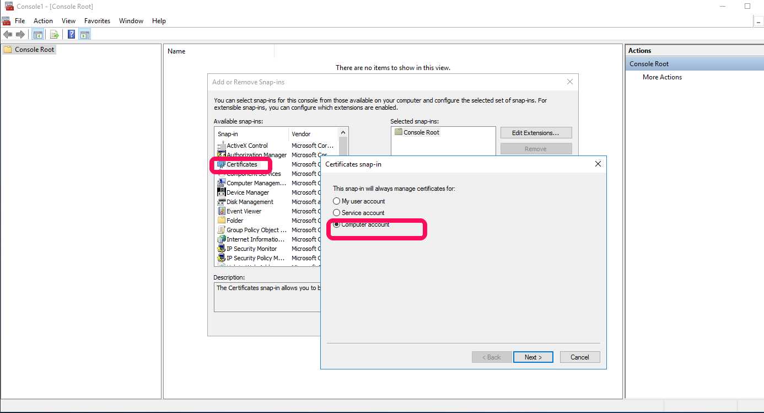Click Cancel in Certificates snap-in wizard
764x413 pixels.
coord(580,357)
